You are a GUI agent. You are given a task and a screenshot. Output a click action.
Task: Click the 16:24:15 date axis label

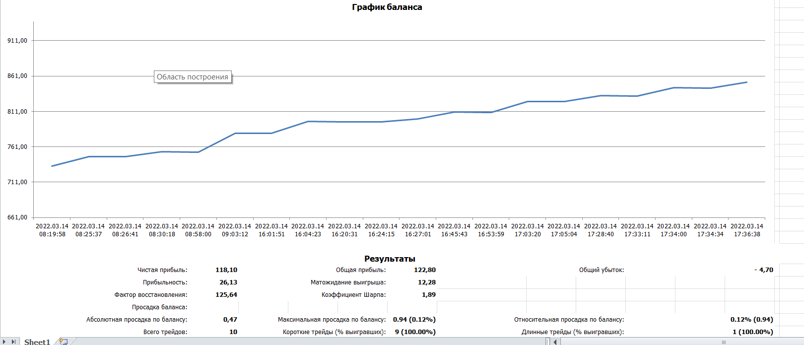coord(381,230)
